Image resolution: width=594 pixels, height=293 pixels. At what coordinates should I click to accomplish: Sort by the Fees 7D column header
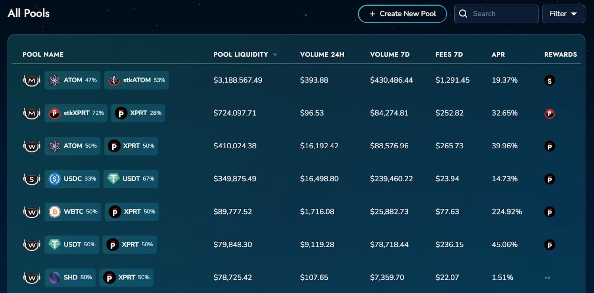tap(449, 55)
